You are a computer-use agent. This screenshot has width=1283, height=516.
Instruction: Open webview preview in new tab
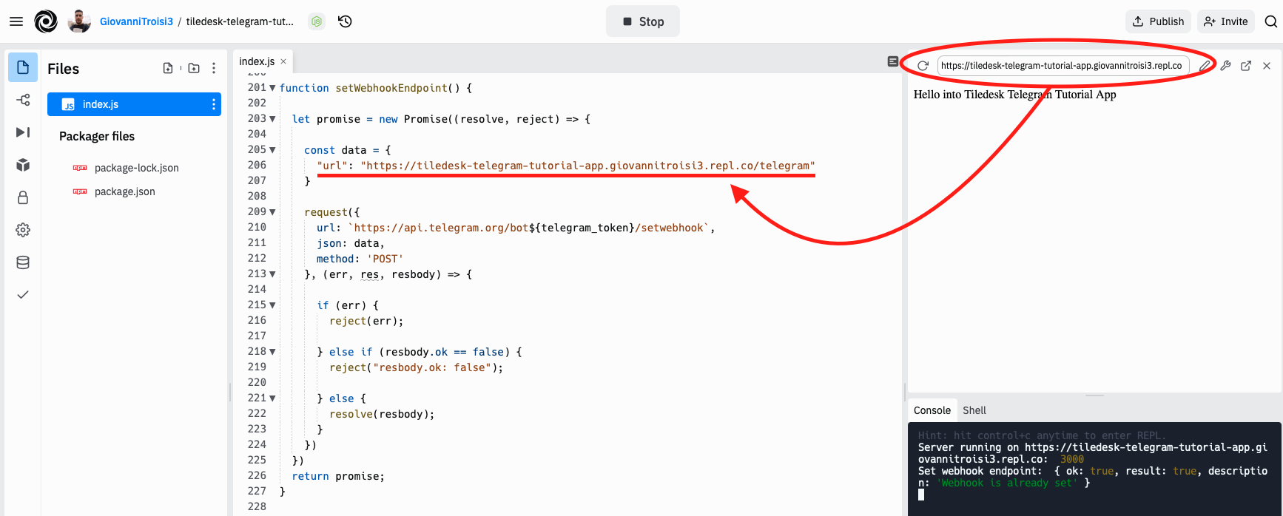pos(1246,66)
